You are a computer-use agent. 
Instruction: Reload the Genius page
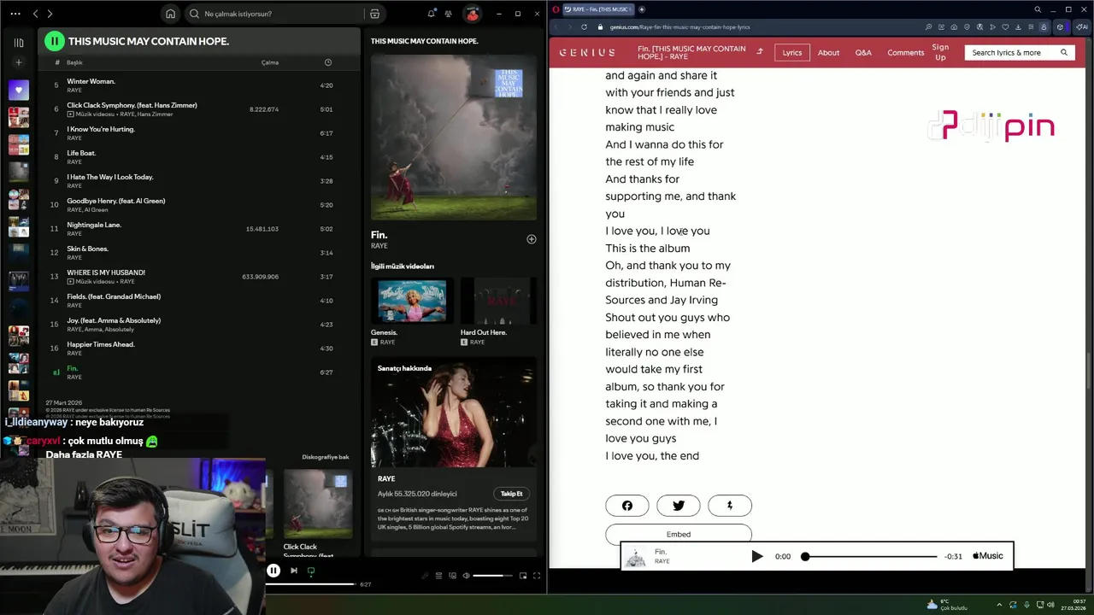585,26
